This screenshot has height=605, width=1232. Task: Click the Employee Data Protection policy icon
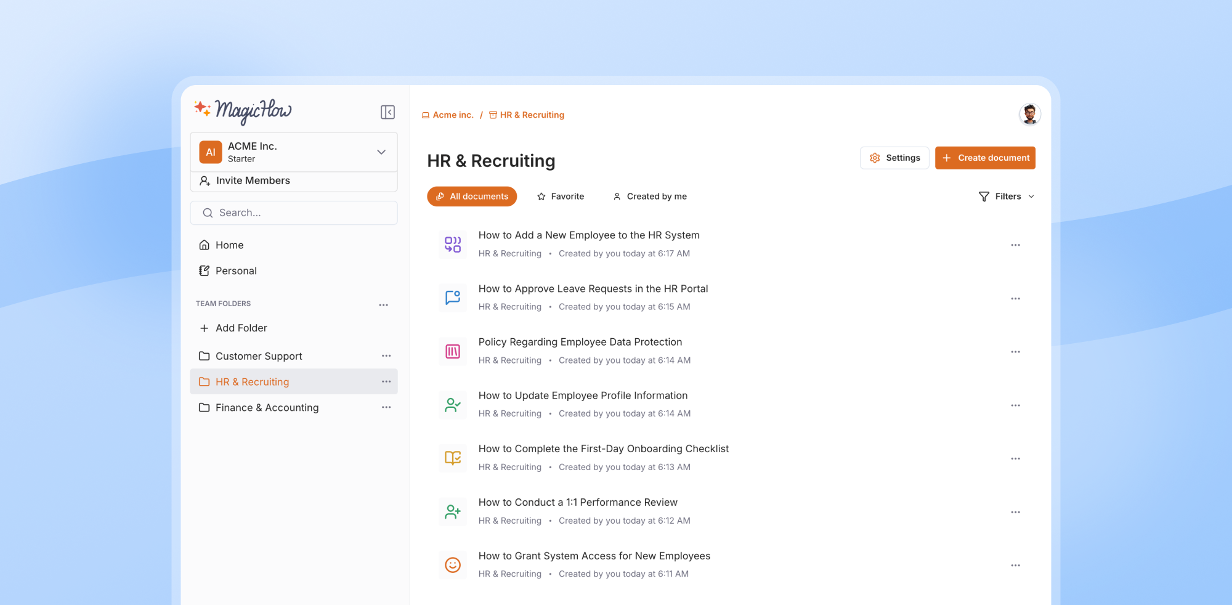coord(453,352)
